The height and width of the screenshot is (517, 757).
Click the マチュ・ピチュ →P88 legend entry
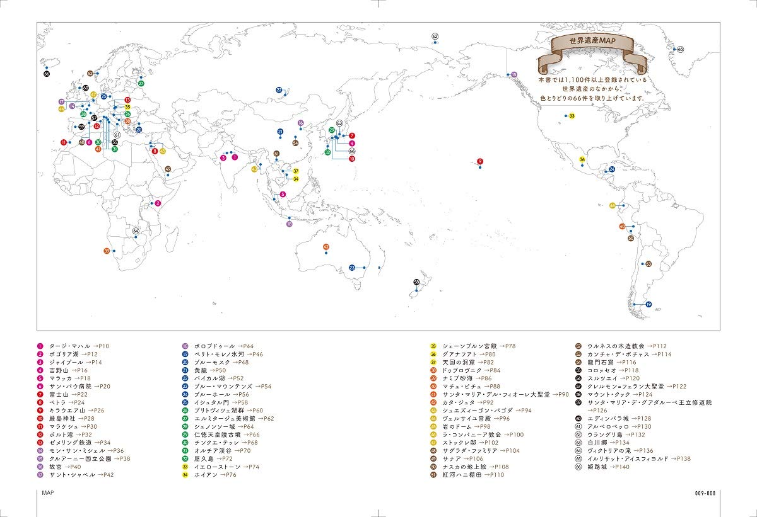click(477, 386)
